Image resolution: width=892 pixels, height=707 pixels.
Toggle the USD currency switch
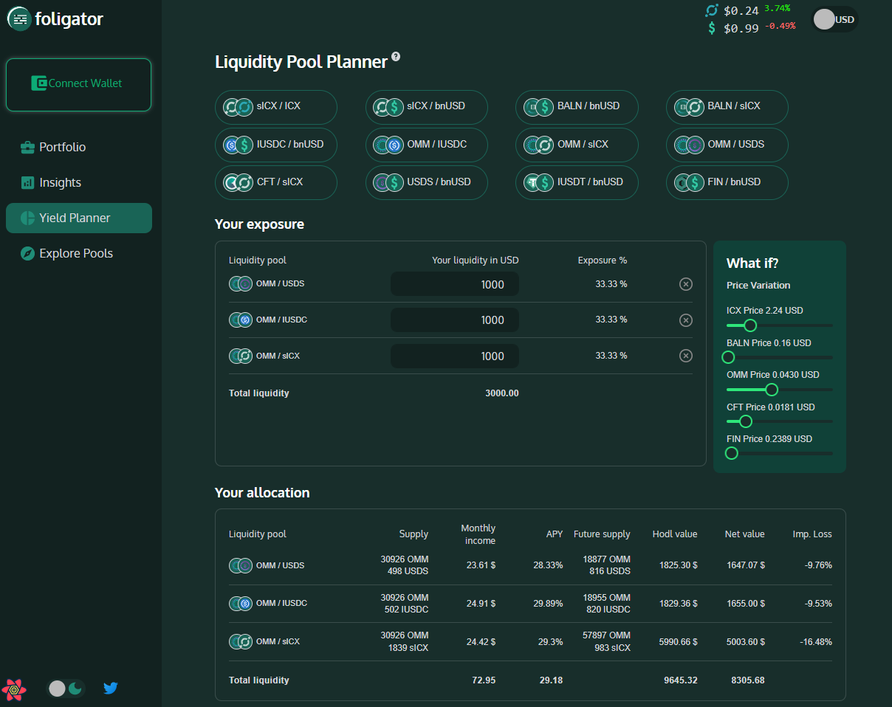[834, 20]
